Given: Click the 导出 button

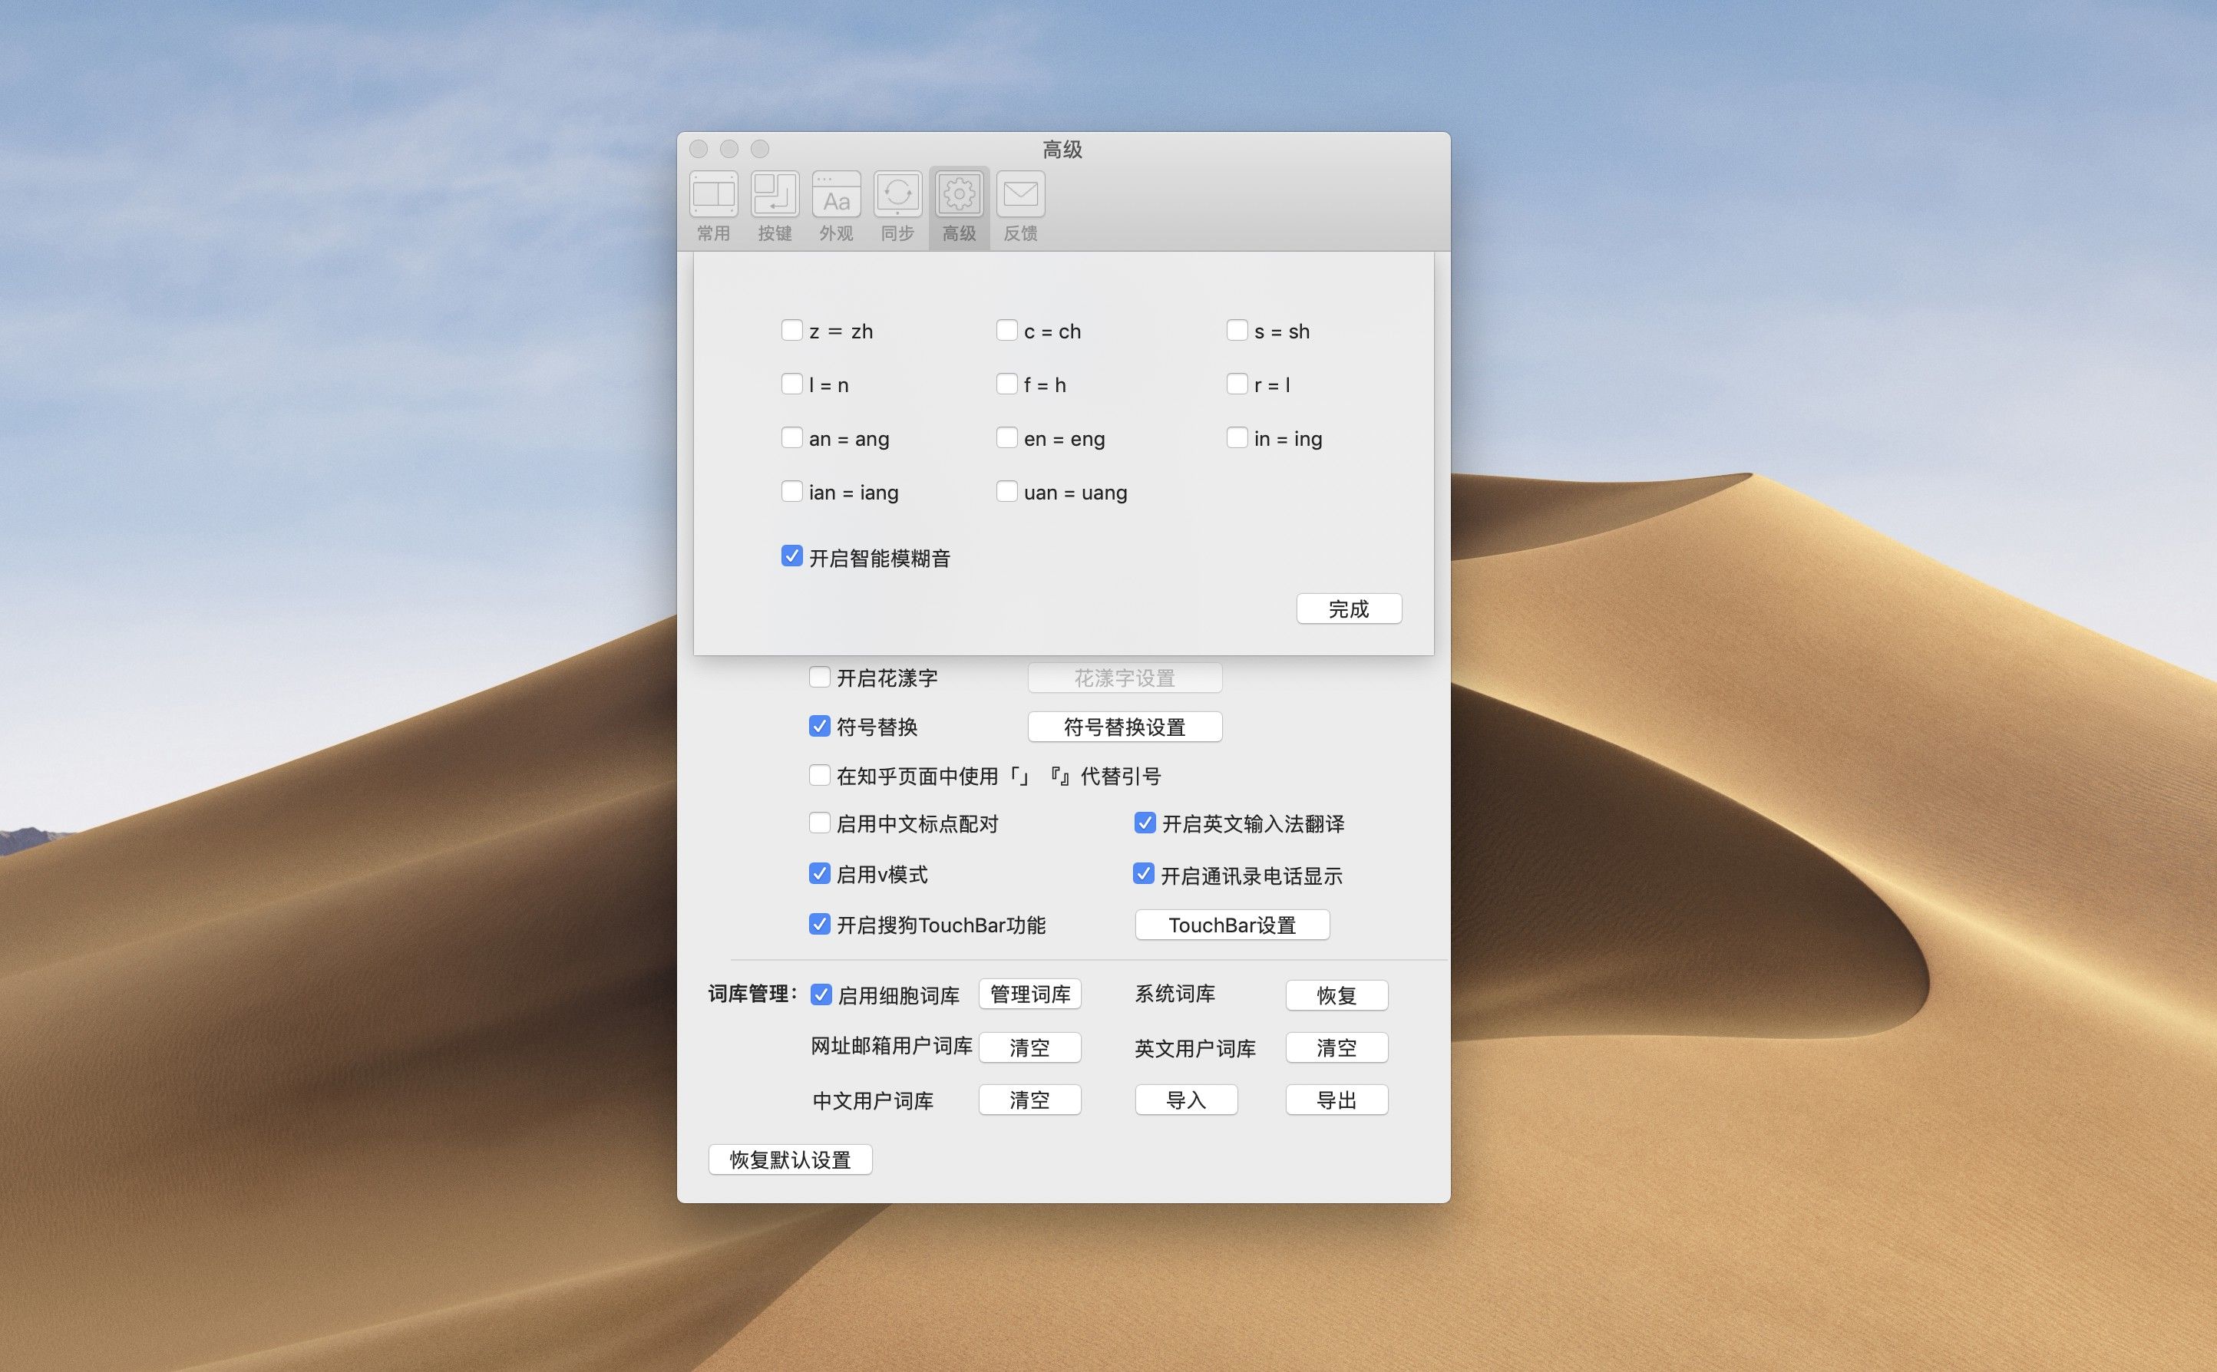Looking at the screenshot, I should tap(1336, 1100).
